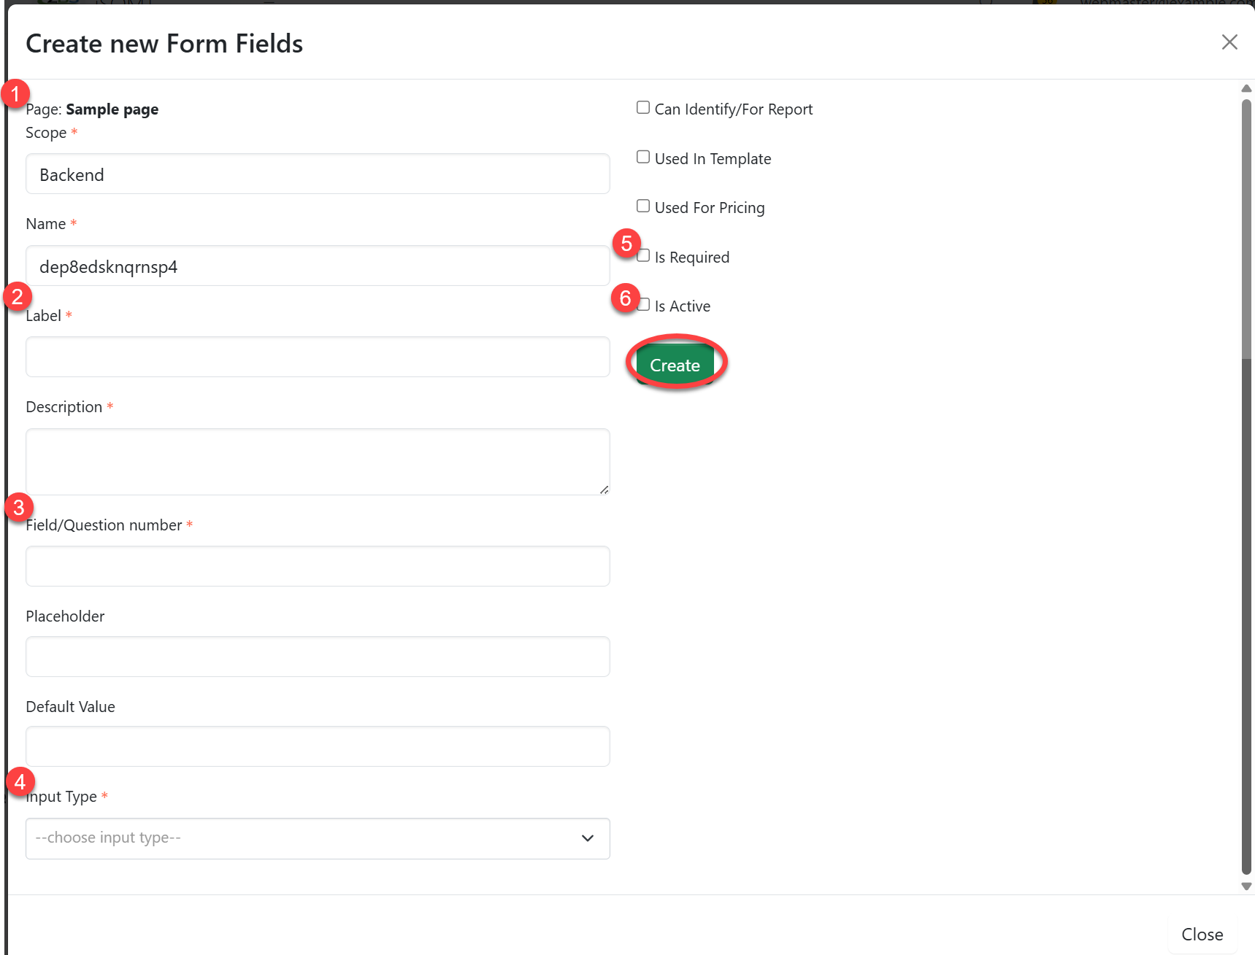
Task: Enable the Used In Template checkbox
Action: point(643,157)
